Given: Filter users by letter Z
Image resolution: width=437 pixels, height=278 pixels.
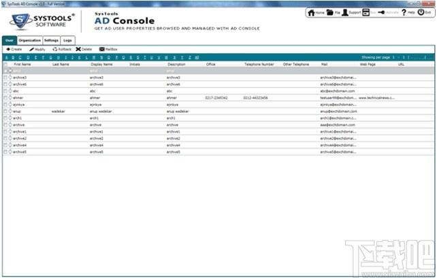Looking at the screenshot, I should pyautogui.click(x=190, y=58).
